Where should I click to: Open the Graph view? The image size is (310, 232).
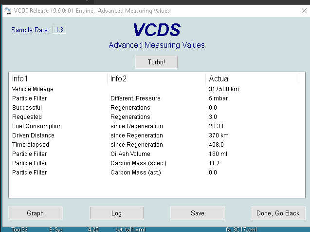pyautogui.click(x=36, y=213)
